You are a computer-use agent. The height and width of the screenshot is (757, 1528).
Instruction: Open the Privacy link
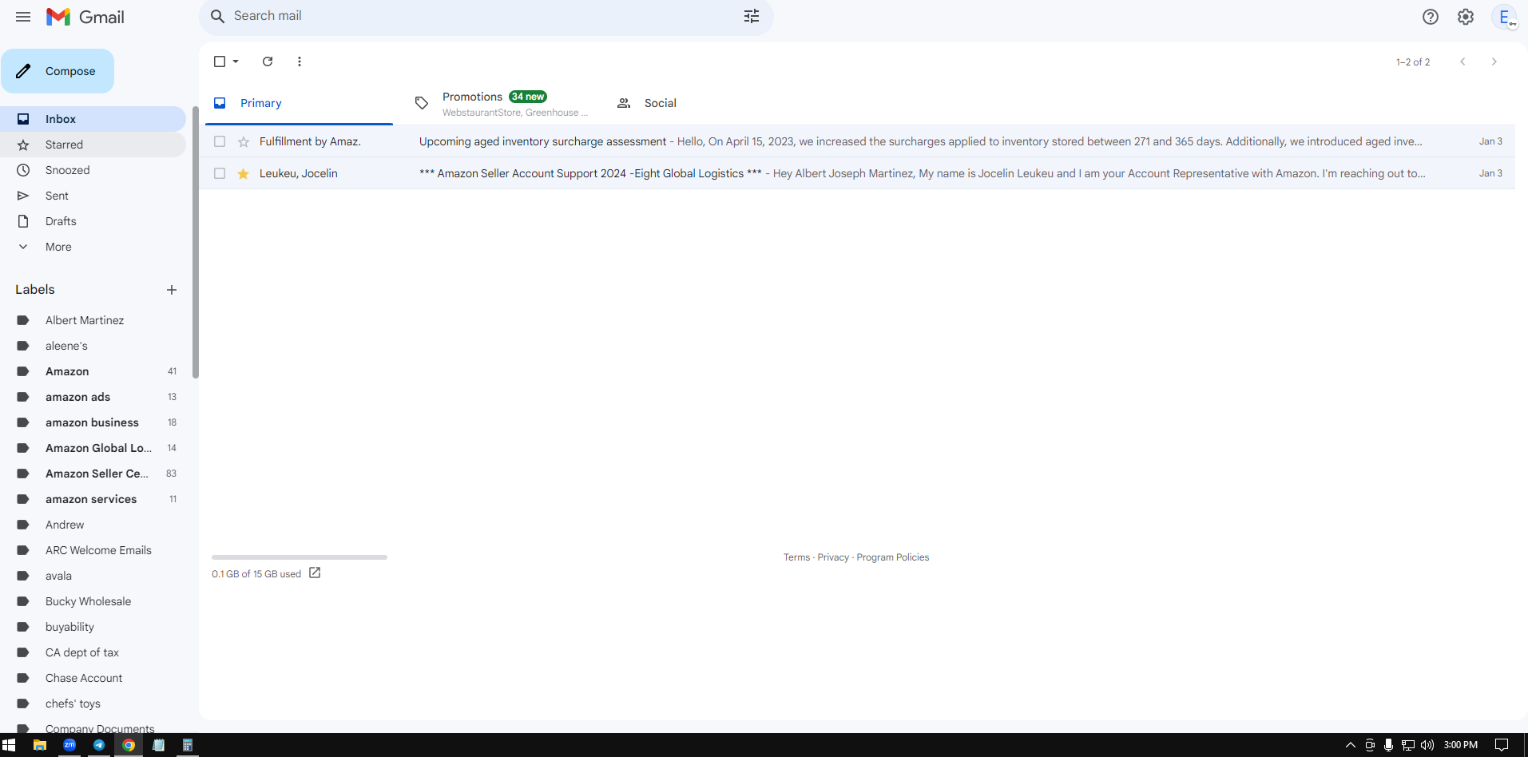pyautogui.click(x=833, y=557)
